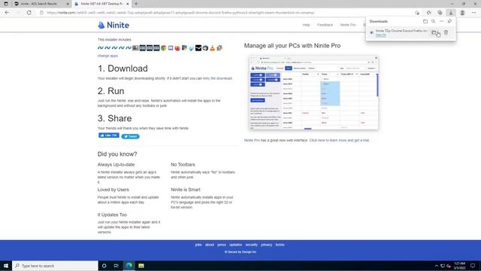
Task: Open a new browser tab
Action: click(x=136, y=4)
